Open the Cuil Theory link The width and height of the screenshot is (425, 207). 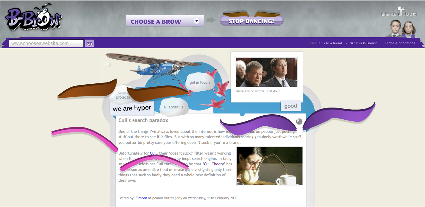tap(214, 164)
